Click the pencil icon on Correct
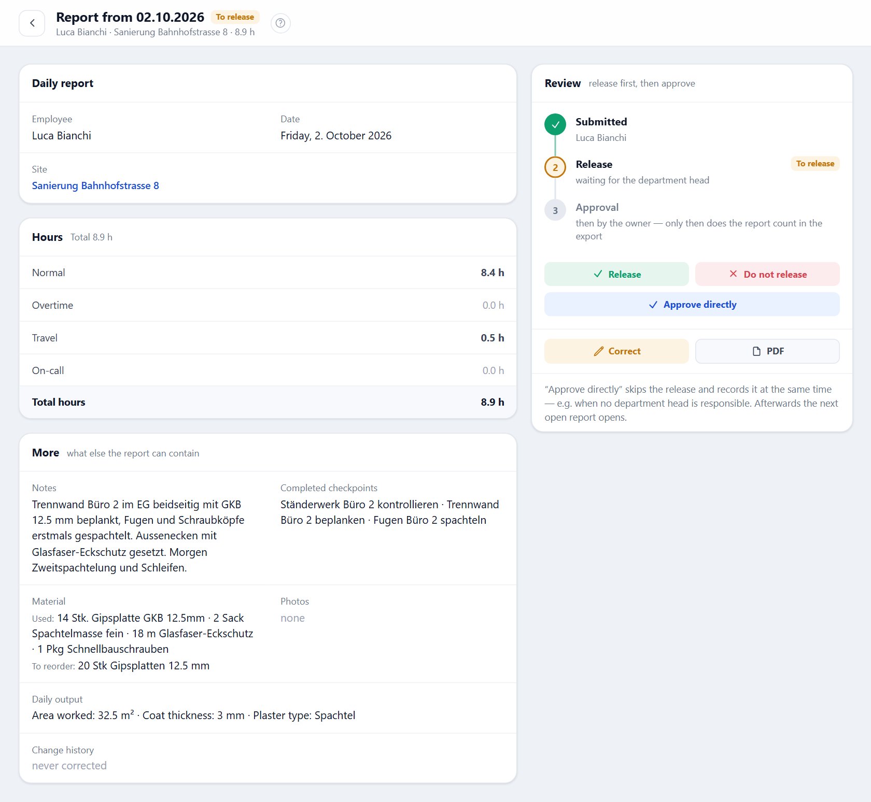Screen dimensions: 871x802 pyautogui.click(x=598, y=351)
